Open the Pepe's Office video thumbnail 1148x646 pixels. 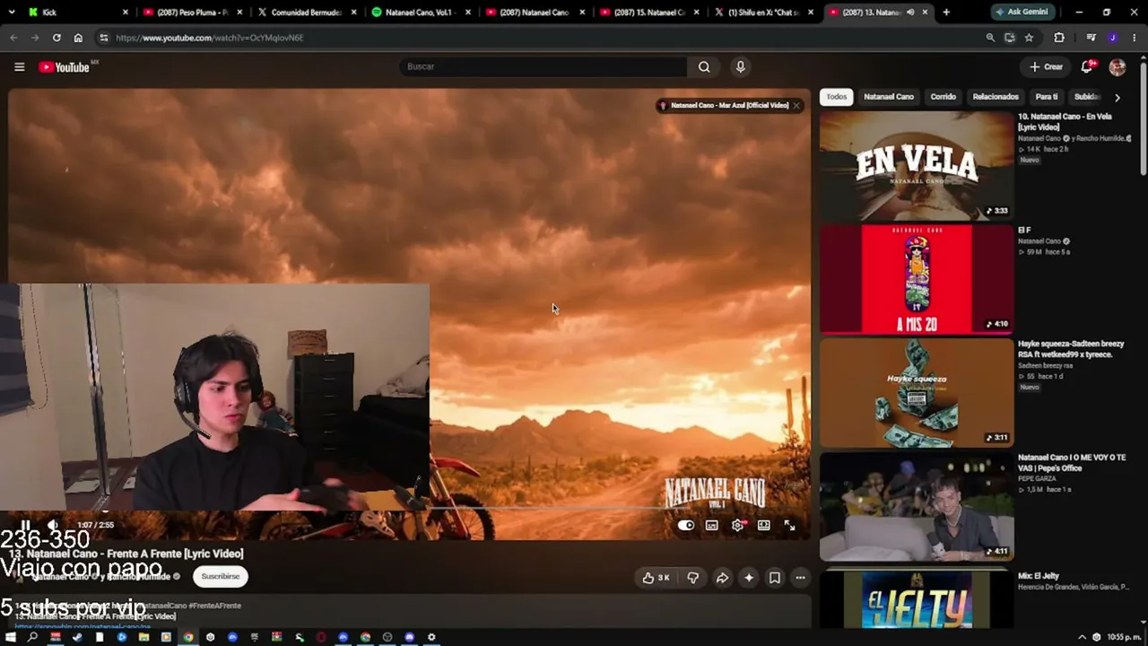point(917,506)
